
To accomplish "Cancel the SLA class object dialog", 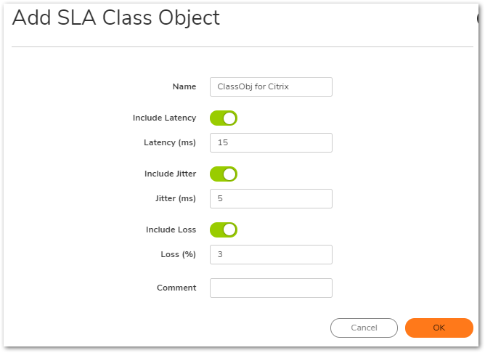I will pos(364,328).
